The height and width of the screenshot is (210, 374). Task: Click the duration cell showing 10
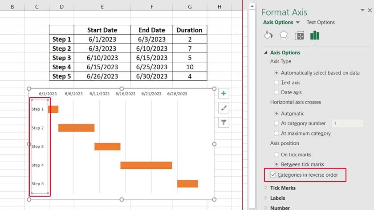pos(190,67)
